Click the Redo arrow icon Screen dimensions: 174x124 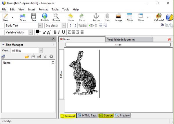82,17
